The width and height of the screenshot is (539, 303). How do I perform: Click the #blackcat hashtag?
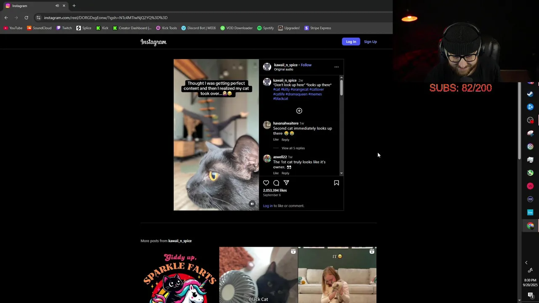point(281,98)
